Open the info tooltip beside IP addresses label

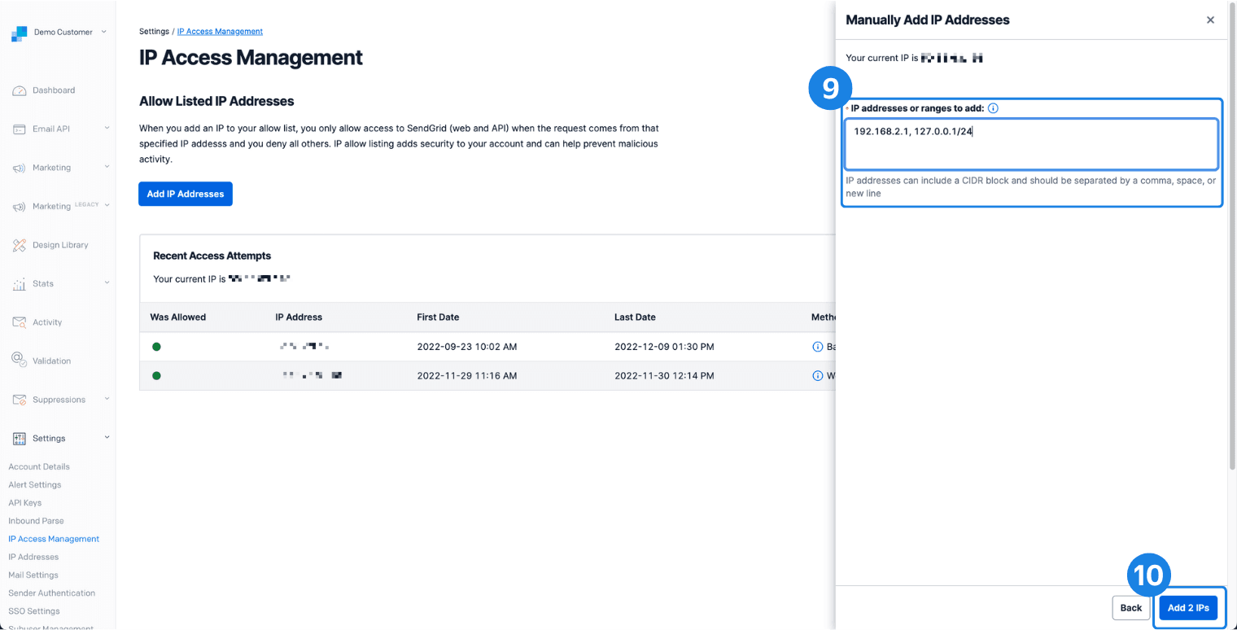993,107
